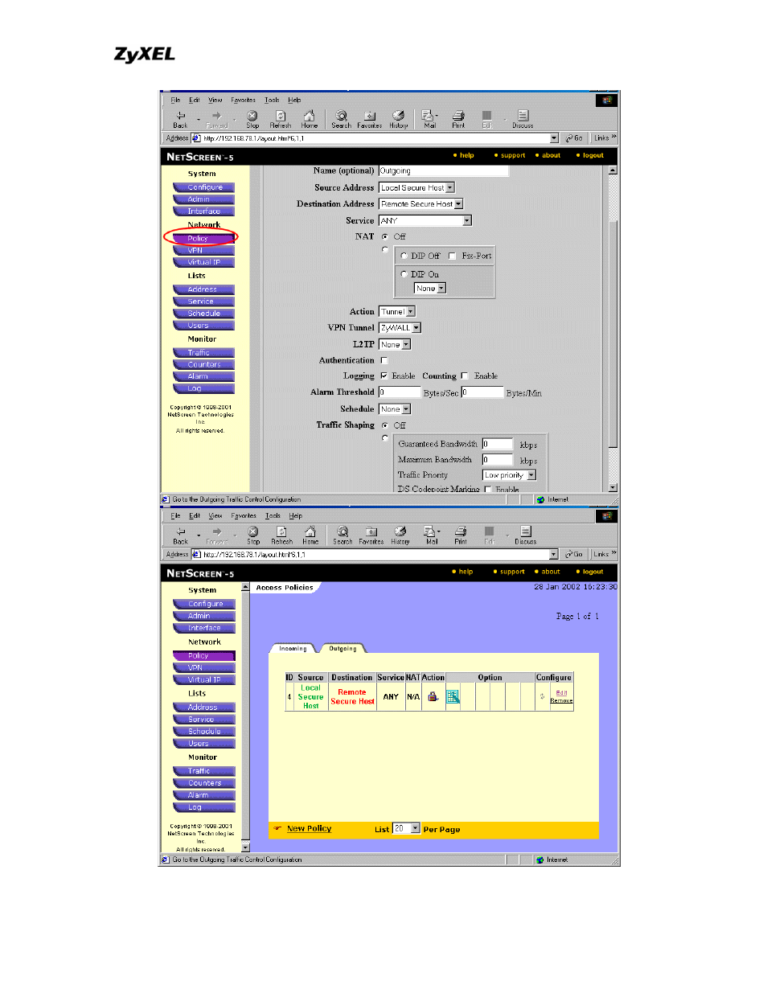This screenshot has width=767, height=993.
Task: Open Action Tunnel dropdown
Action: tap(396, 311)
